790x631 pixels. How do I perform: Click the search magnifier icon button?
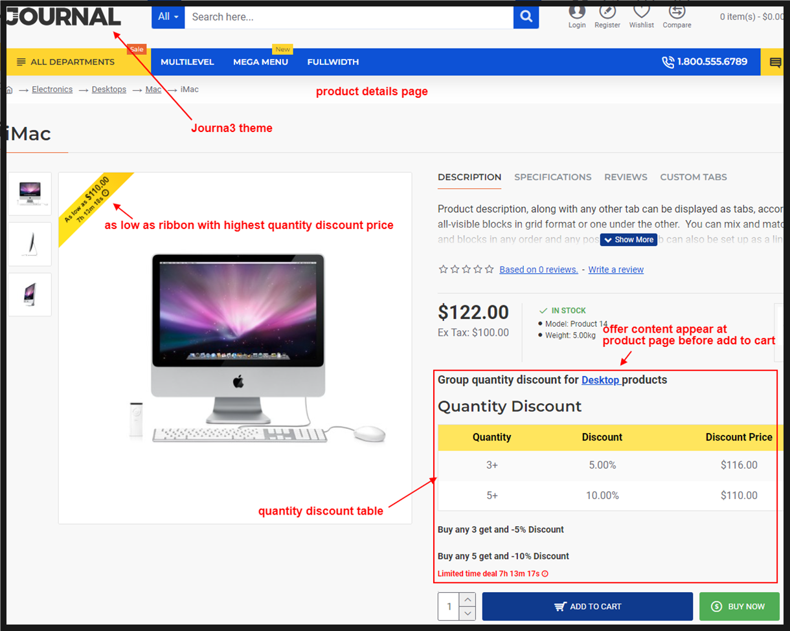pos(526,17)
